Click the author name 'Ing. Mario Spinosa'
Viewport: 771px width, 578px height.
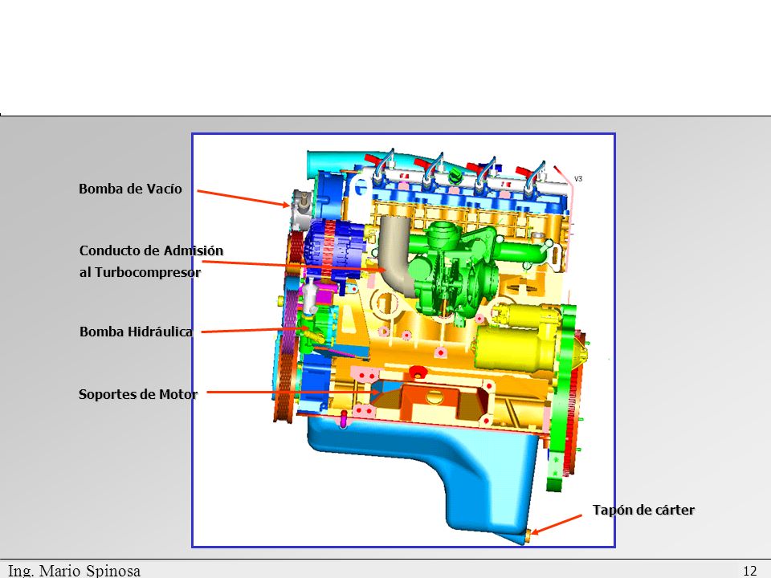coord(74,571)
